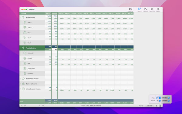
Task: Click the Salary 1 row icon
Action: pyautogui.click(x=25, y=22)
